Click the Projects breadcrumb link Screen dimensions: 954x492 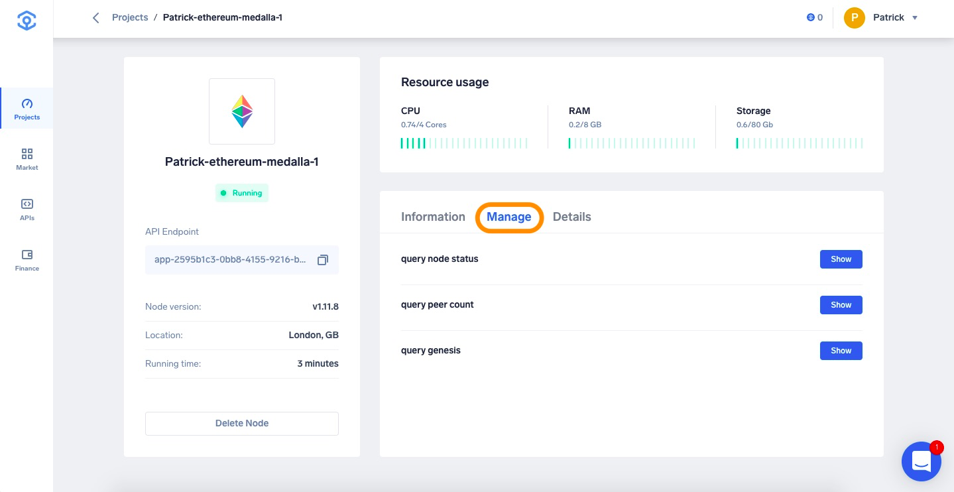click(x=130, y=18)
